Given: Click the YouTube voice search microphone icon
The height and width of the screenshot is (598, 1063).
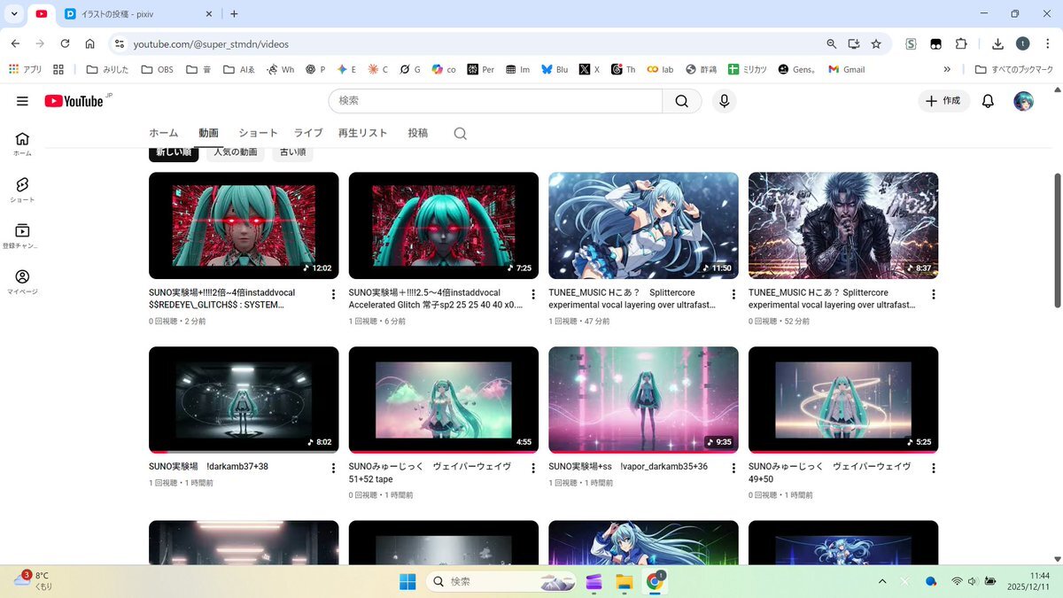Looking at the screenshot, I should (724, 101).
